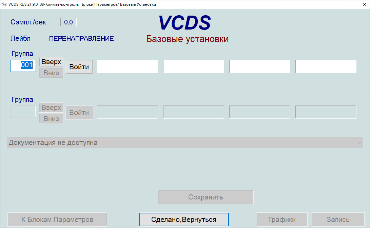Click the second upper group value field
The image size is (370, 228).
[194, 66]
